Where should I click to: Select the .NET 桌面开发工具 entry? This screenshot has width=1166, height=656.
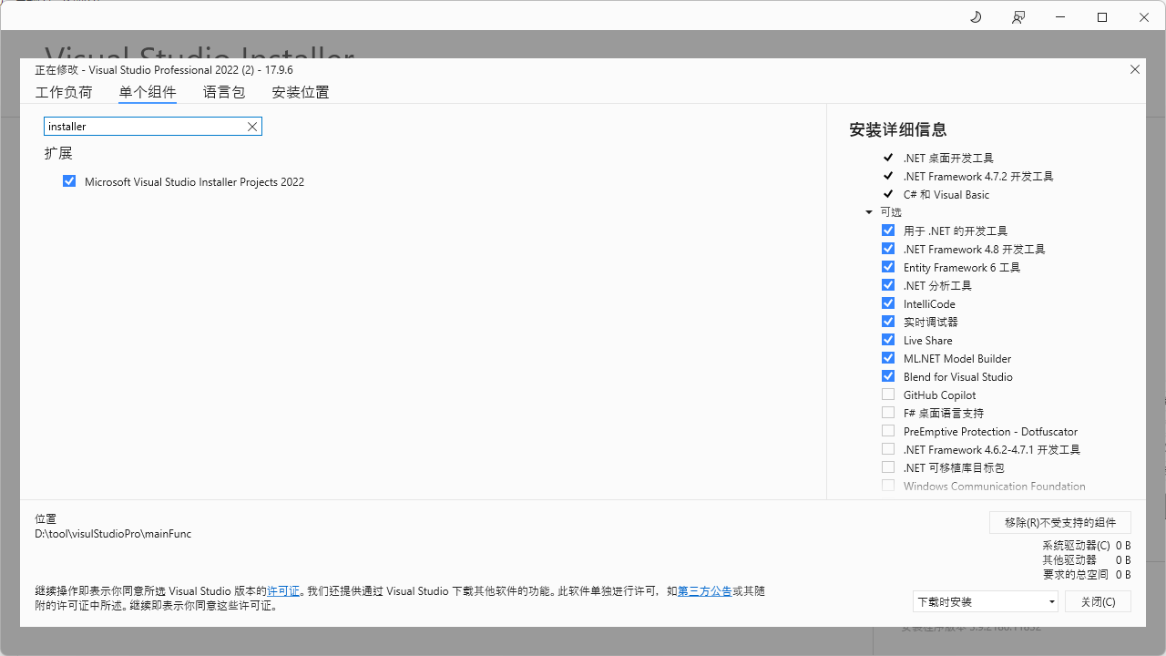[x=948, y=158]
